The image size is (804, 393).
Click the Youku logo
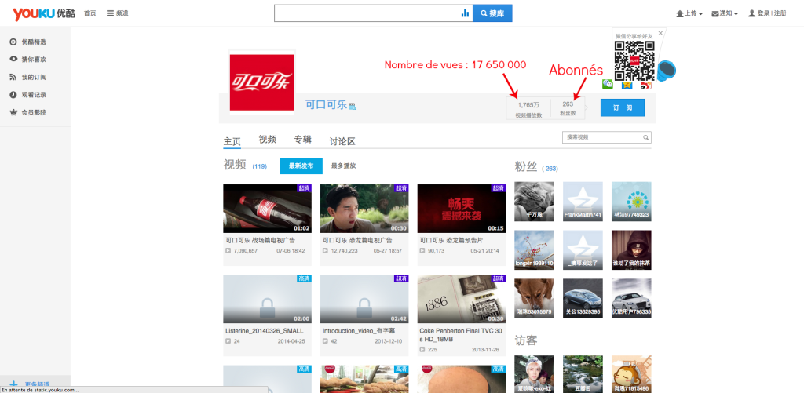pos(44,14)
